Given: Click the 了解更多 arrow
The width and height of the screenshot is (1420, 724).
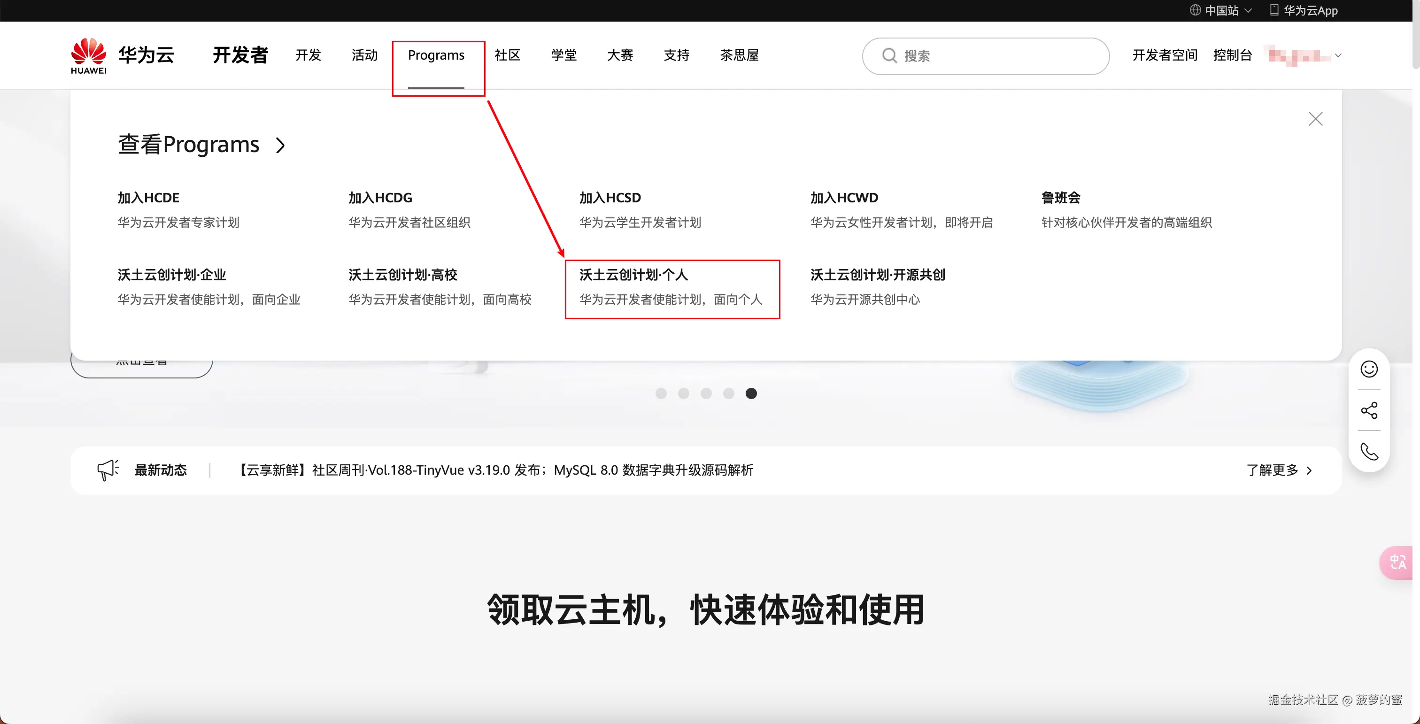Looking at the screenshot, I should point(1309,470).
